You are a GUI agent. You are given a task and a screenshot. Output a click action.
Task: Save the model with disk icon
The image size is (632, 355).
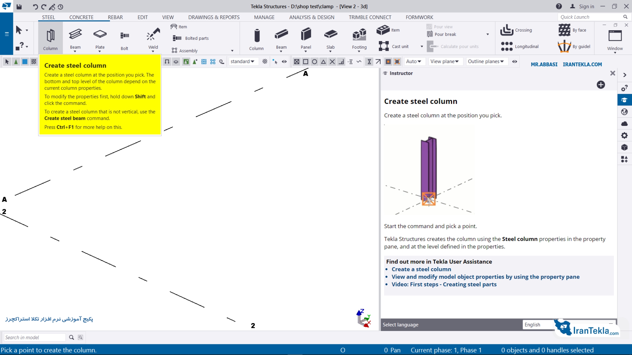[x=19, y=6]
